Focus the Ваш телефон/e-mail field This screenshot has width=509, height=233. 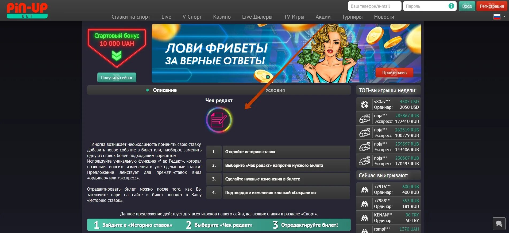click(375, 6)
